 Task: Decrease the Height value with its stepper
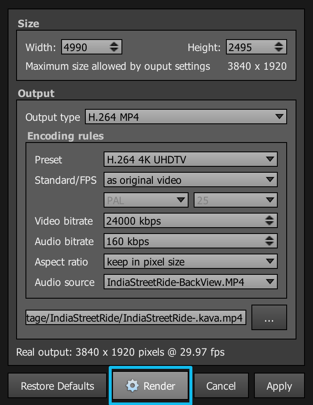pyautogui.click(x=280, y=49)
